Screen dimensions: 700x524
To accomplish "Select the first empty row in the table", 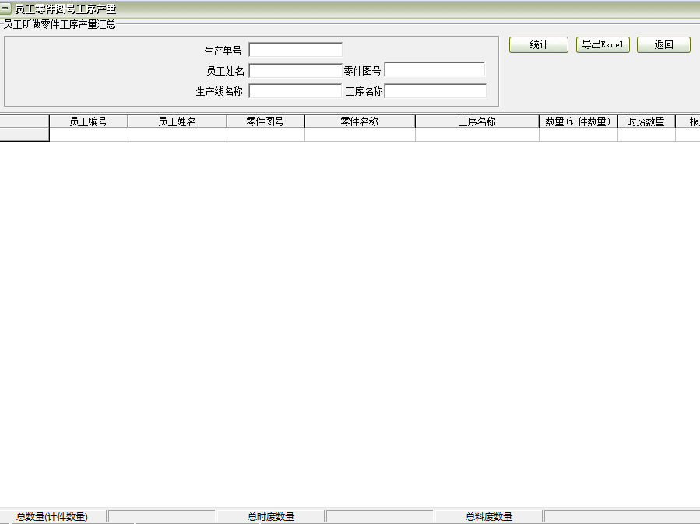I will (23, 134).
